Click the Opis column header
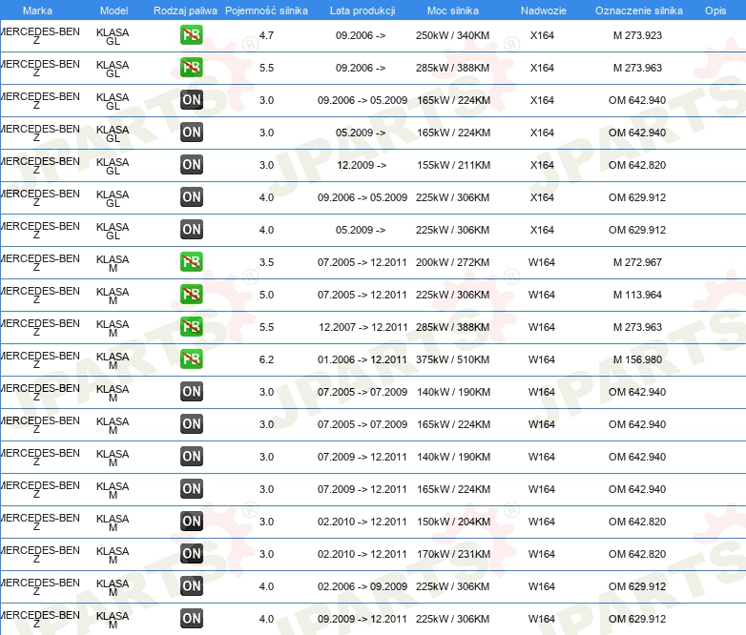 [x=715, y=10]
